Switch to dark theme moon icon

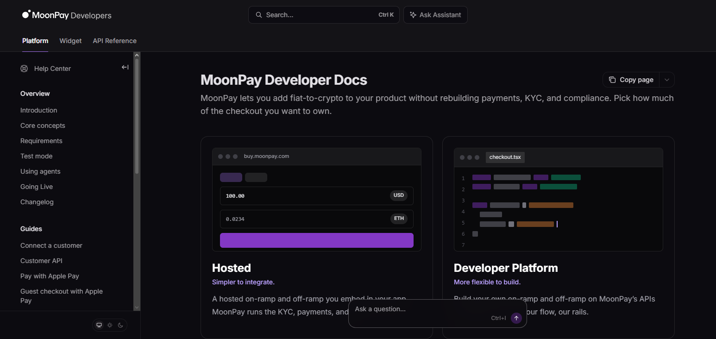120,325
